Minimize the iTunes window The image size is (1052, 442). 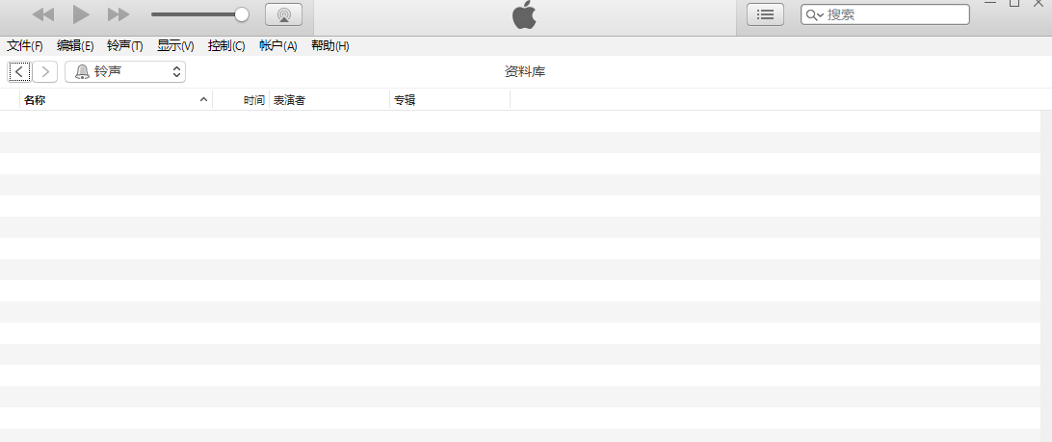pyautogui.click(x=989, y=3)
